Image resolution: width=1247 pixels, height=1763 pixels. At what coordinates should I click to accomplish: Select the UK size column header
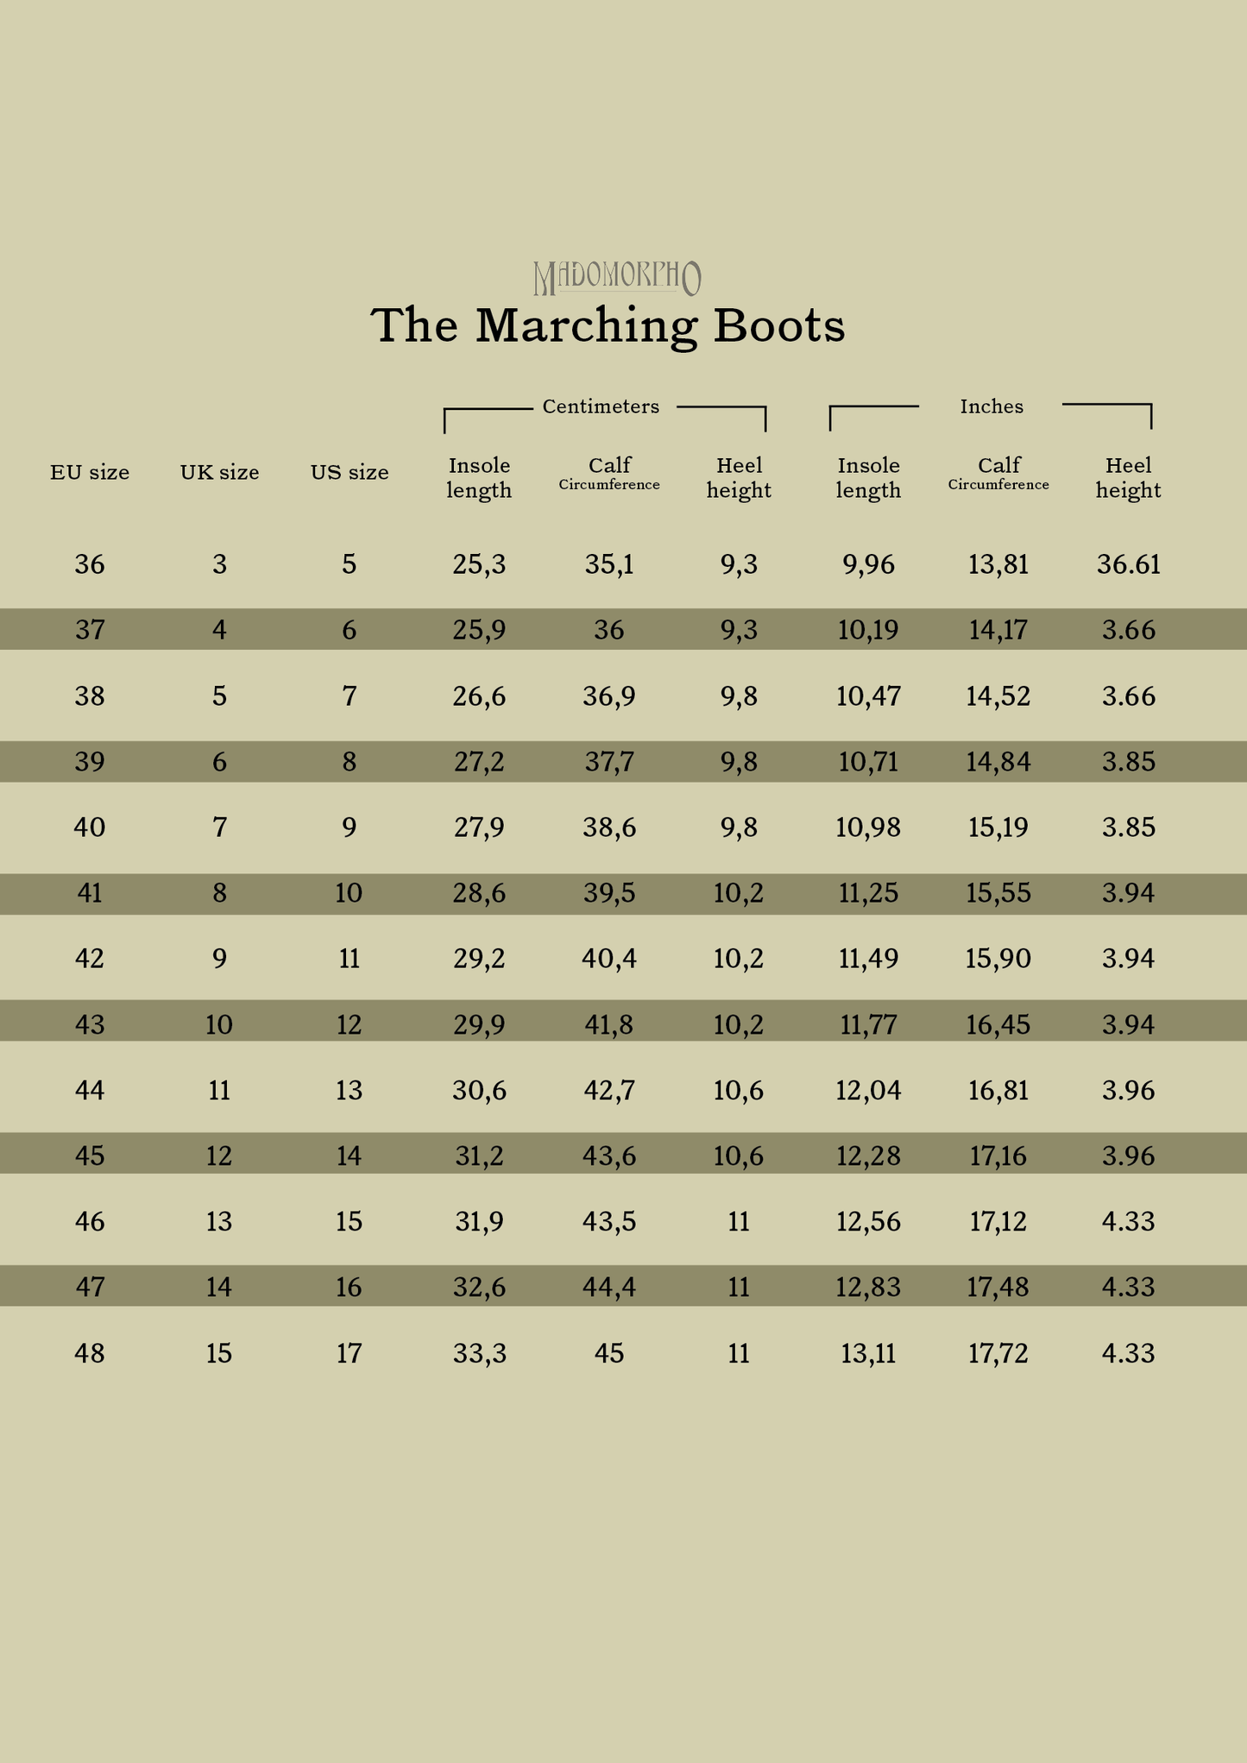click(219, 472)
